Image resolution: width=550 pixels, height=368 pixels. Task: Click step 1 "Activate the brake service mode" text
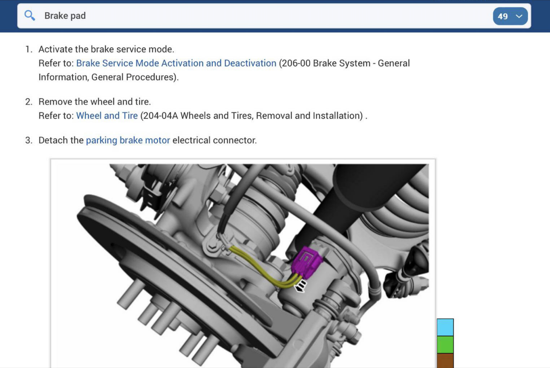click(106, 49)
